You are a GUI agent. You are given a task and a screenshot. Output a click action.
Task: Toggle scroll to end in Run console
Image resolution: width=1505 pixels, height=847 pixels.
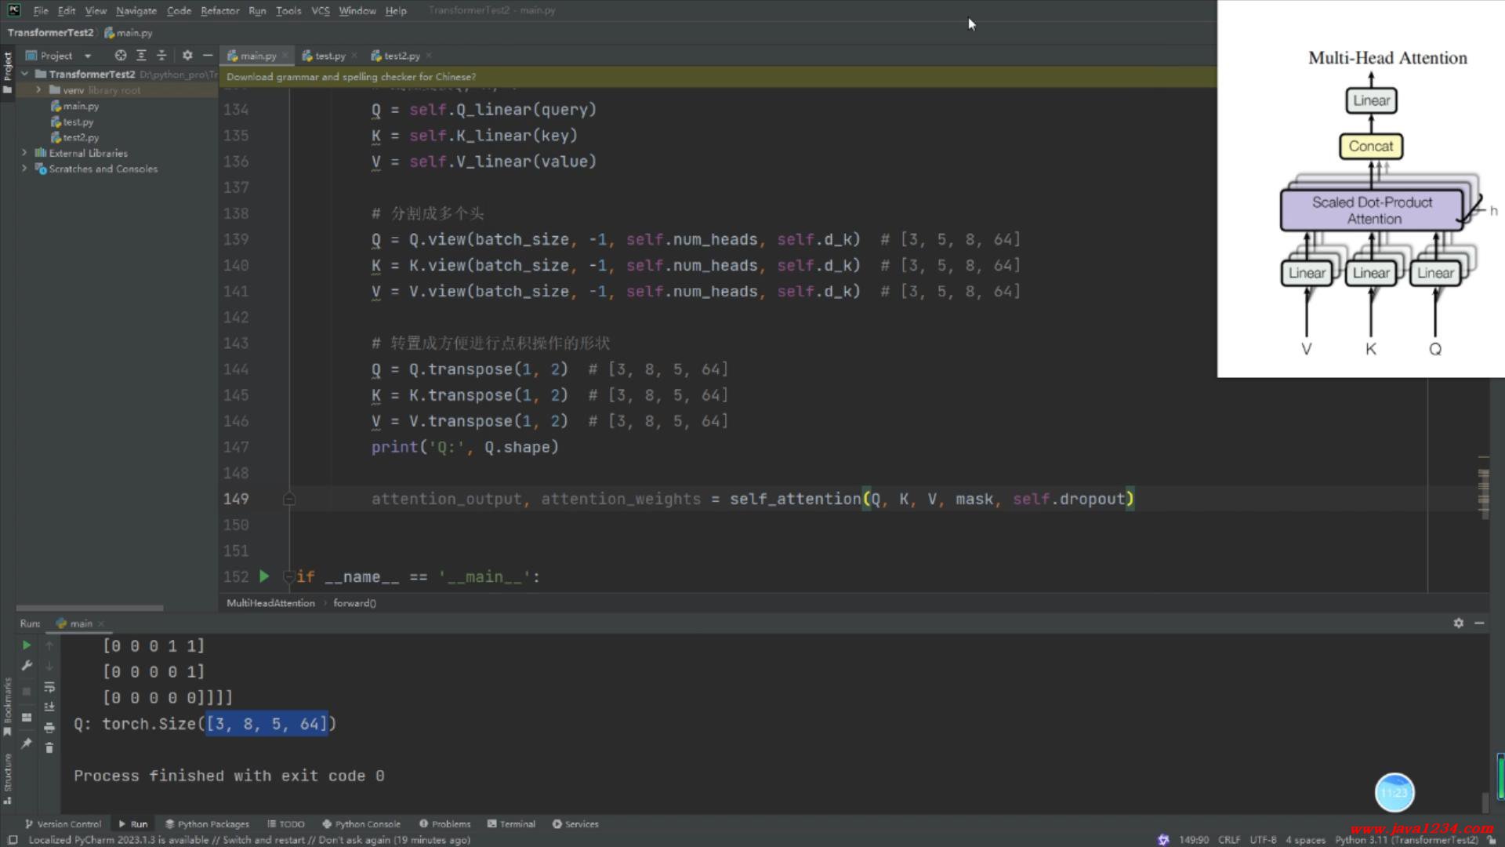(x=49, y=707)
